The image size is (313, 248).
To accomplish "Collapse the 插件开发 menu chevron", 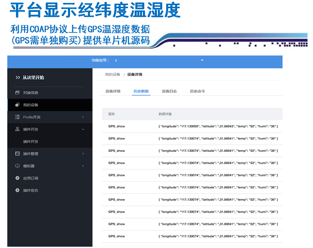I will (x=83, y=130).
